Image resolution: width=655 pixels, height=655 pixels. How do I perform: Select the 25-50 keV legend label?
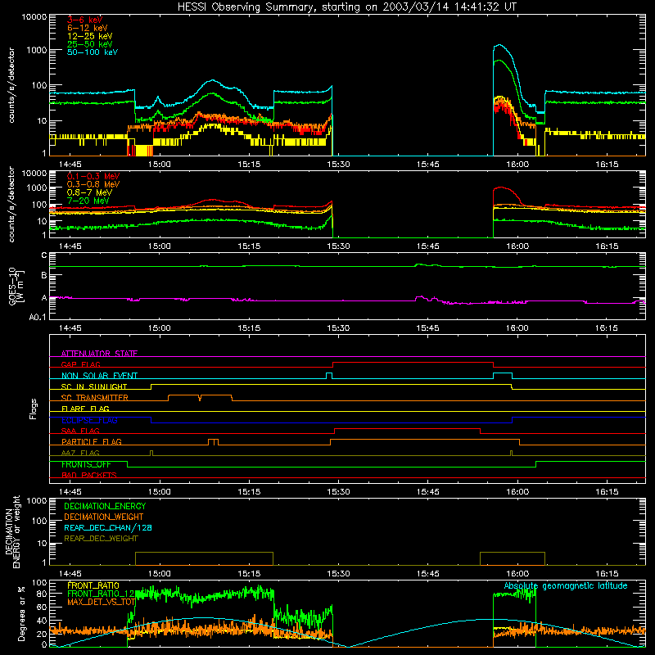(89, 44)
